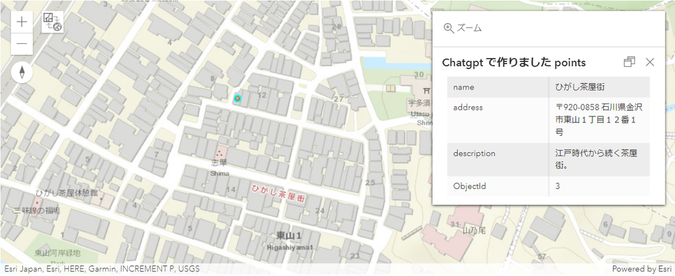
Task: Open the basemap toggle widget icon
Action: (x=53, y=22)
